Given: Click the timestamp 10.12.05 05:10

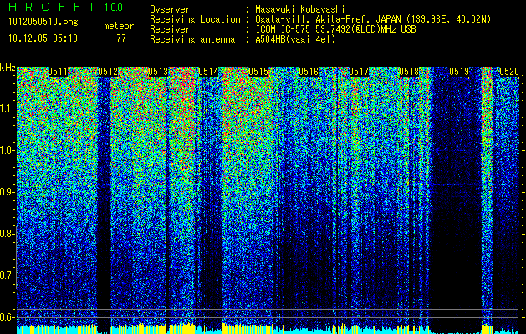Looking at the screenshot, I should click(x=43, y=38).
